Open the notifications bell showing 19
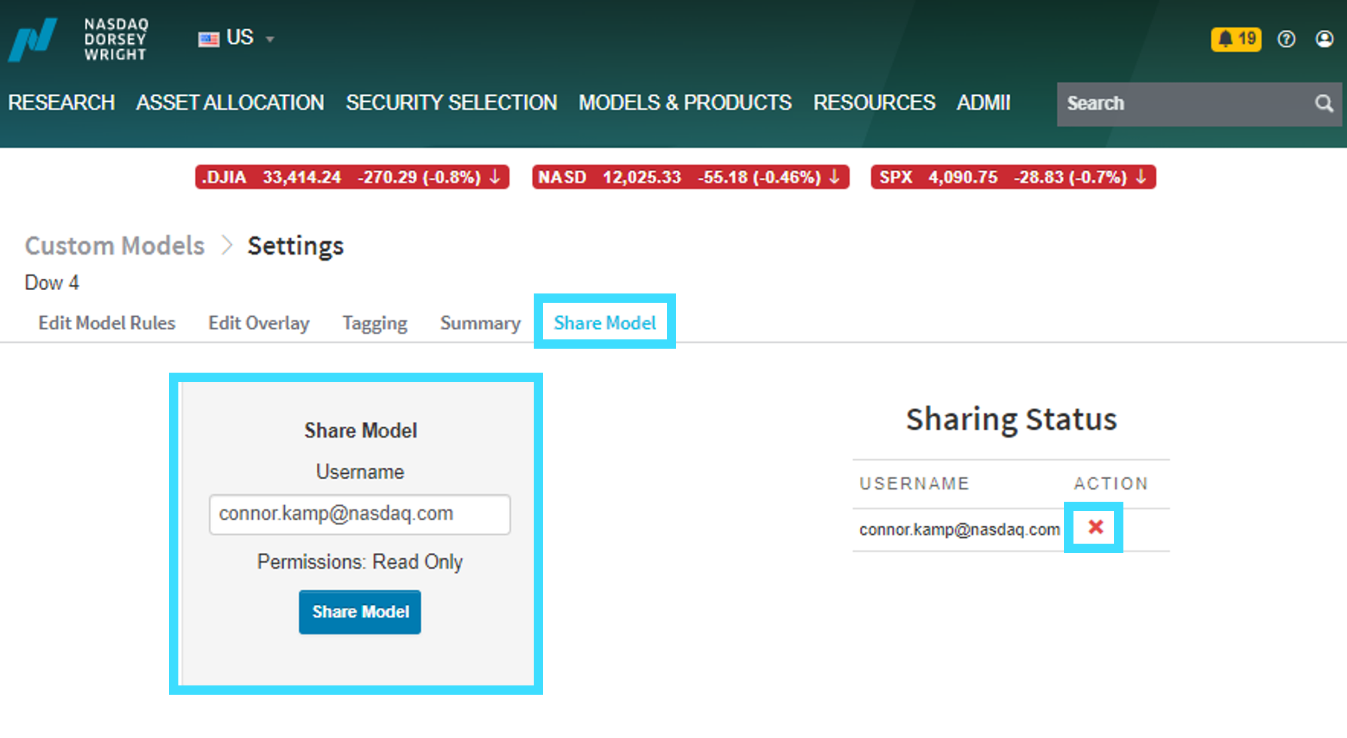The width and height of the screenshot is (1347, 738). point(1236,39)
